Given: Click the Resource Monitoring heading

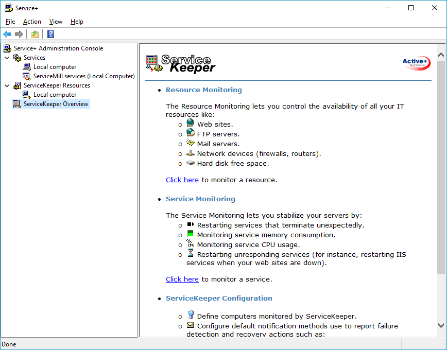Looking at the screenshot, I should (204, 90).
